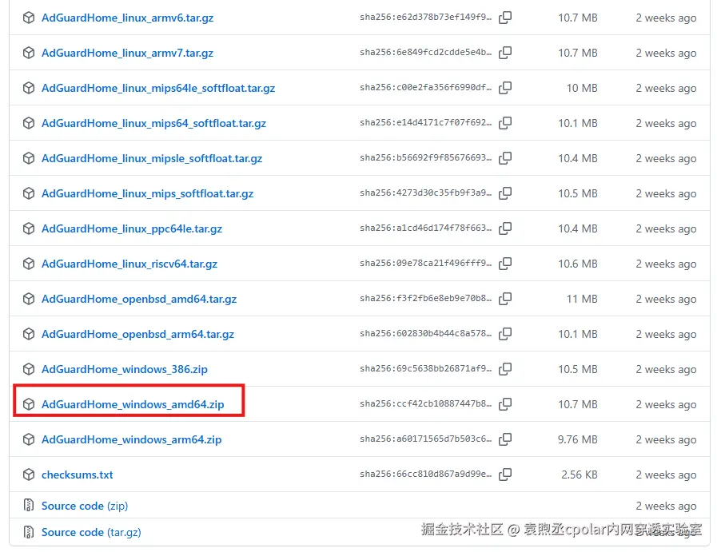Click package icon beside AdGuardHome_windows_arm64.zip
The height and width of the screenshot is (552, 717).
point(29,439)
